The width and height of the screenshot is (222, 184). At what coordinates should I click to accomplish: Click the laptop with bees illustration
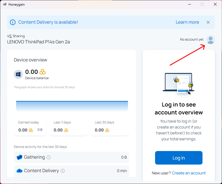(179, 83)
